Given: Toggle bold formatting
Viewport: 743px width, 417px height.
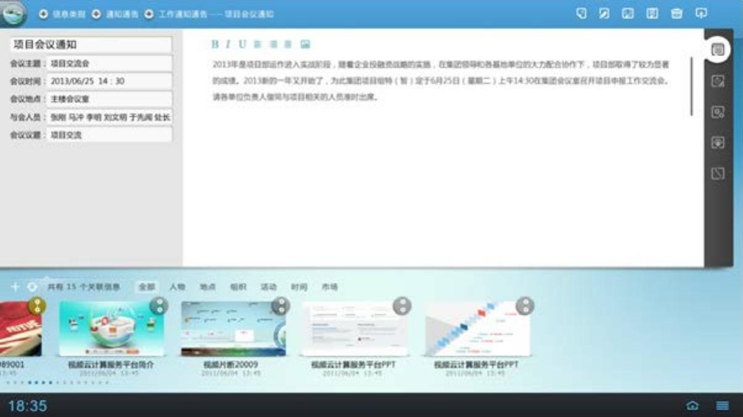Looking at the screenshot, I should [x=215, y=44].
